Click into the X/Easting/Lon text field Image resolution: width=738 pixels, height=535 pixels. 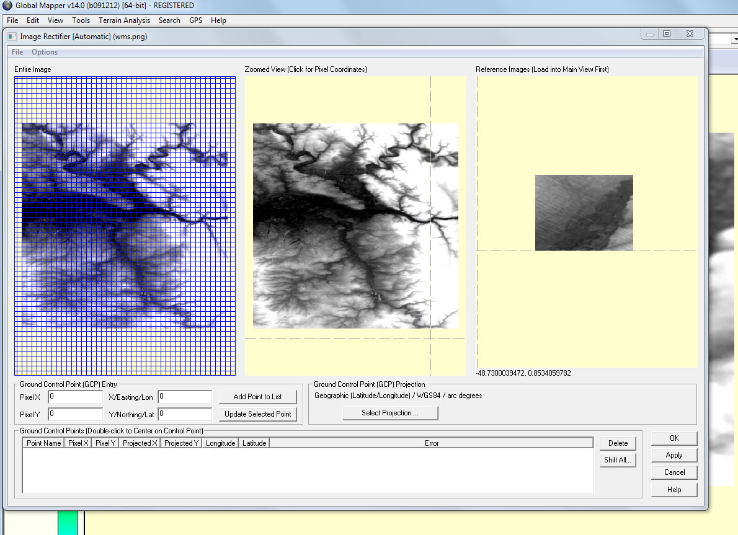[185, 397]
